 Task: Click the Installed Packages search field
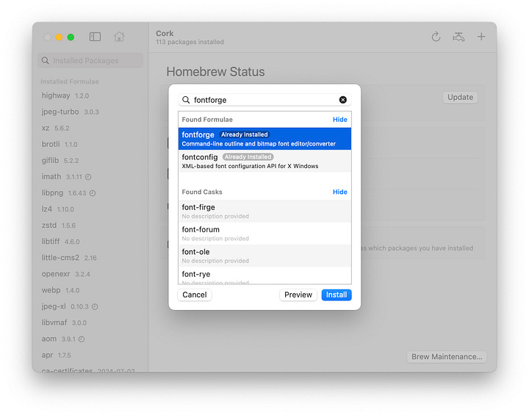tap(90, 60)
